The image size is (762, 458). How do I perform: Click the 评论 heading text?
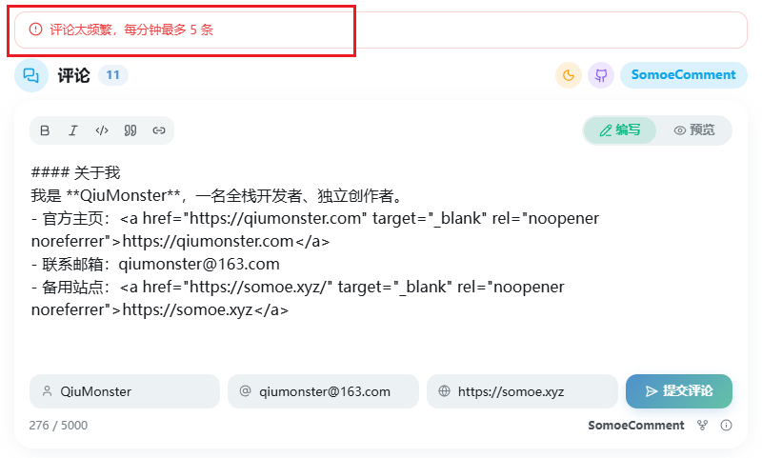click(74, 76)
